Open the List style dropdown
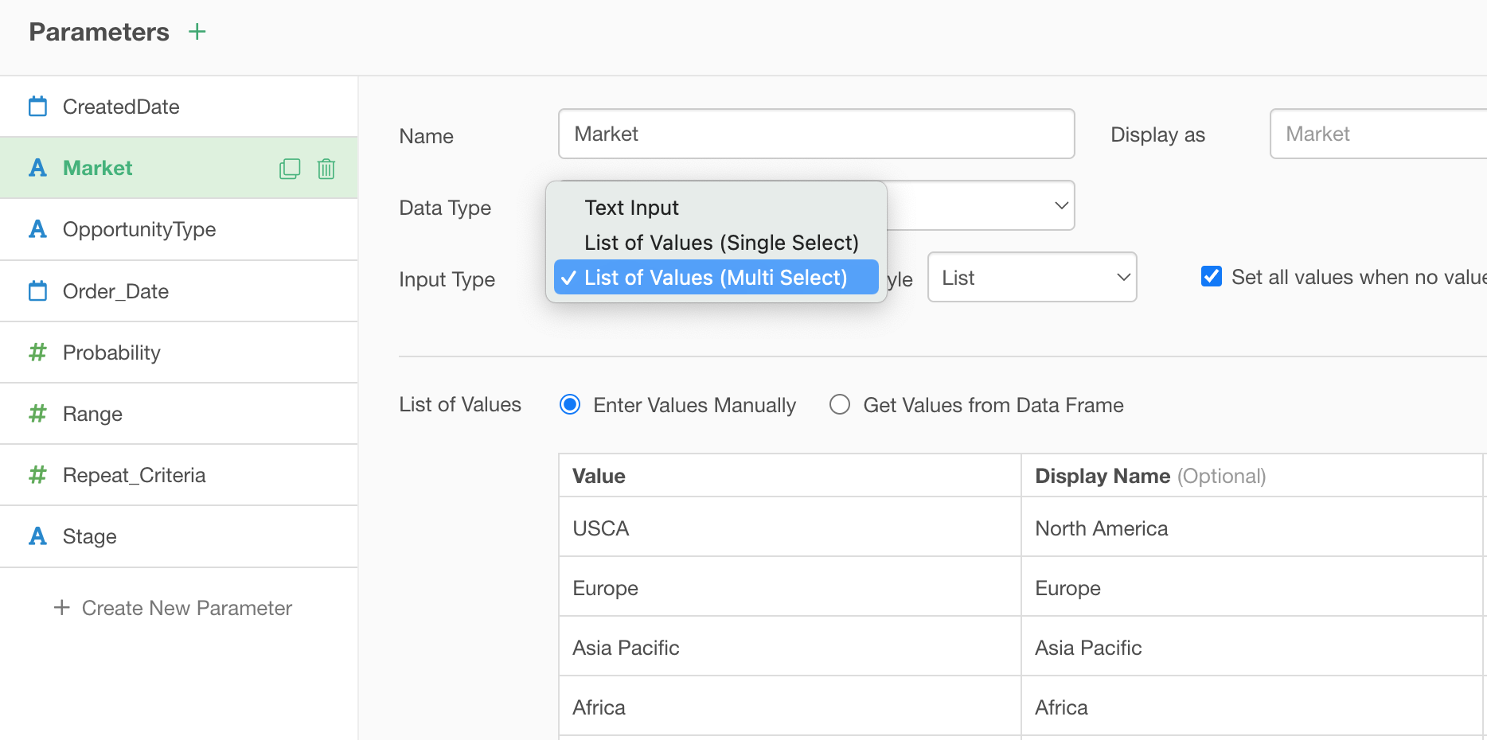Screen dimensions: 1487x740 tap(1032, 278)
